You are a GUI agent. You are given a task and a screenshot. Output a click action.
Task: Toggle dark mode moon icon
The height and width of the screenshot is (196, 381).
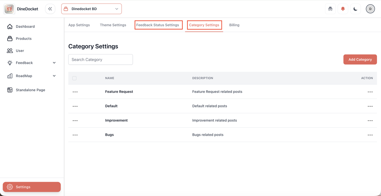(355, 9)
